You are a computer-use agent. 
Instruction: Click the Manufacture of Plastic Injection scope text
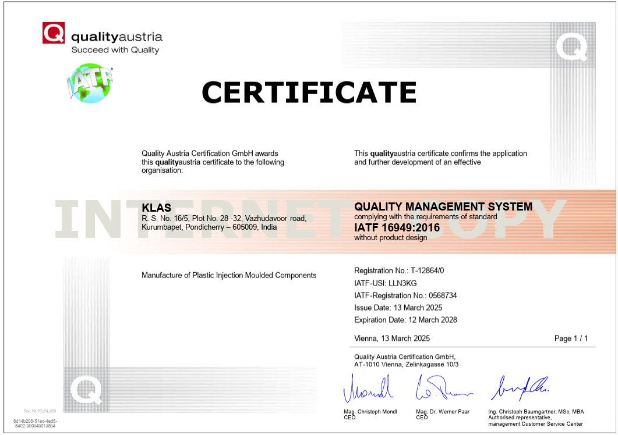pos(229,275)
